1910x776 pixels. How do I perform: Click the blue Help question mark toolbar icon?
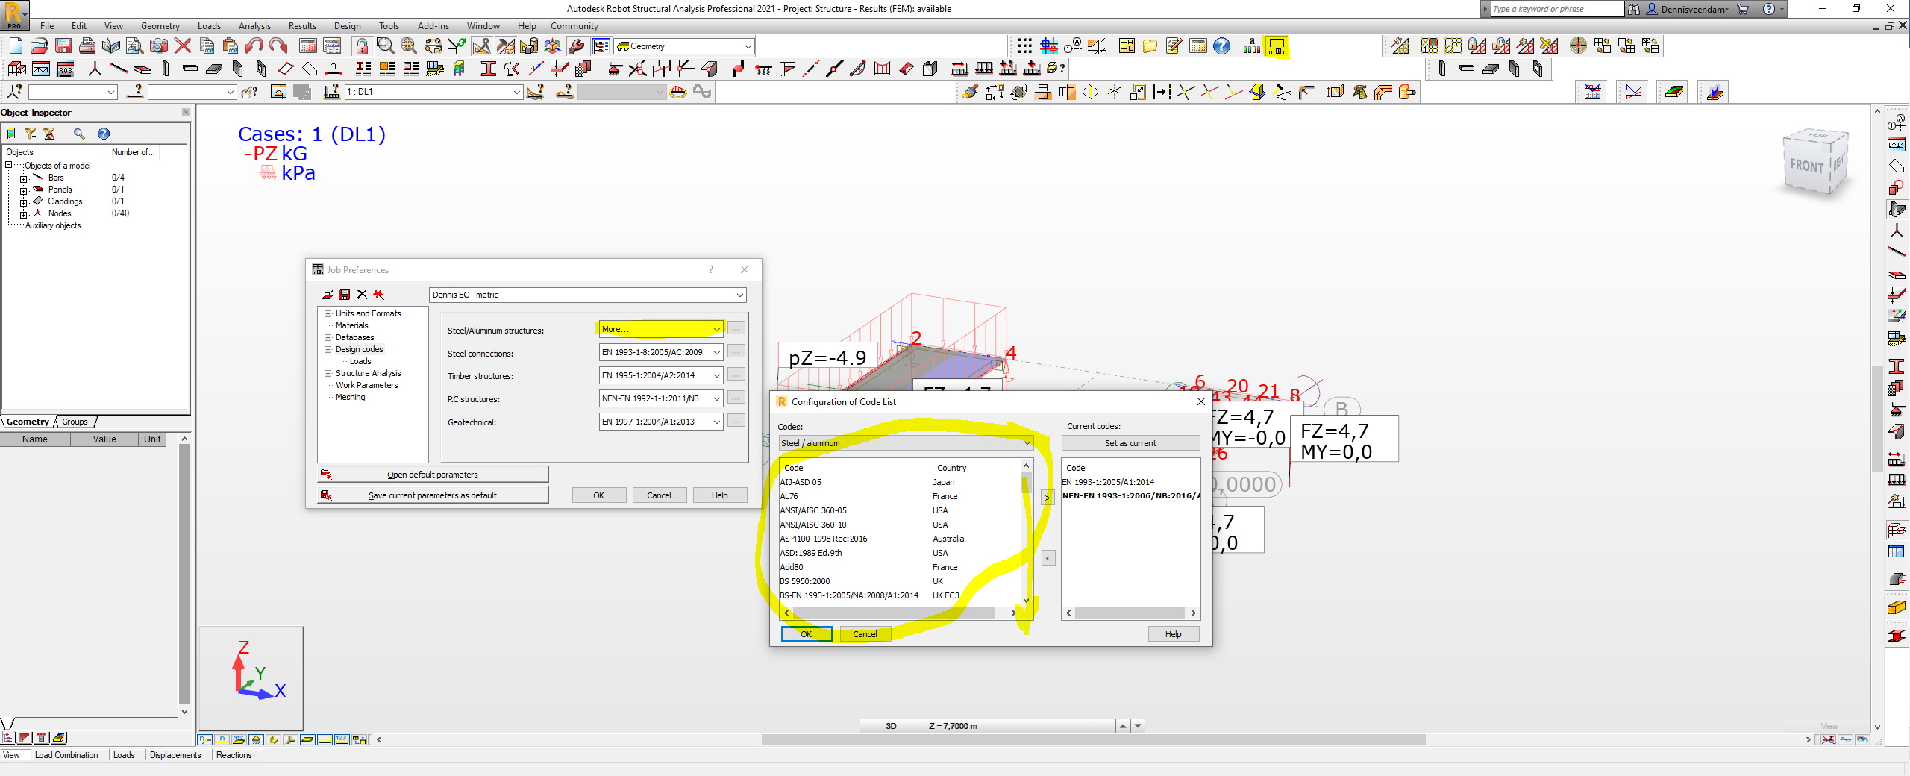[x=1221, y=46]
